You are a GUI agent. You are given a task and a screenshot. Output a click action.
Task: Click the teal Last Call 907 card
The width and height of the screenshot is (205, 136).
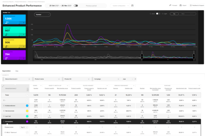[x=15, y=31]
